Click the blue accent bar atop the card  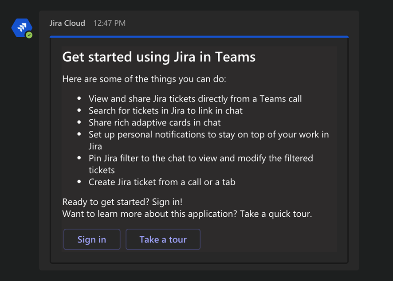pyautogui.click(x=199, y=37)
